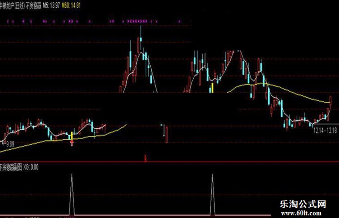Click the right white spike in sub-chart
339x218 pixels.
212,194
